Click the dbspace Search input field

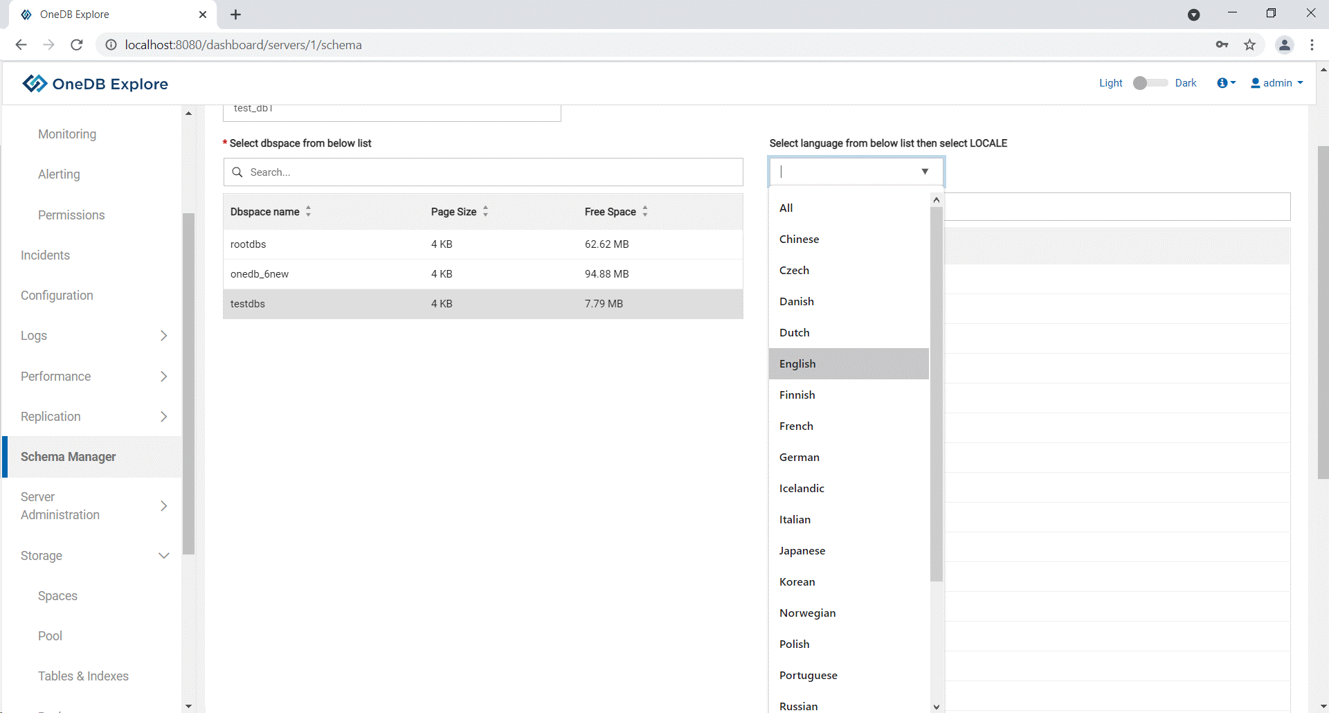(485, 172)
